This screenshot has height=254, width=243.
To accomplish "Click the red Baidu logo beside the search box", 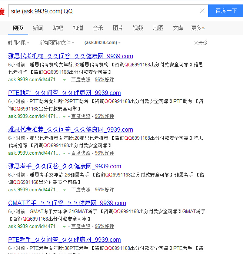I will click(2, 11).
